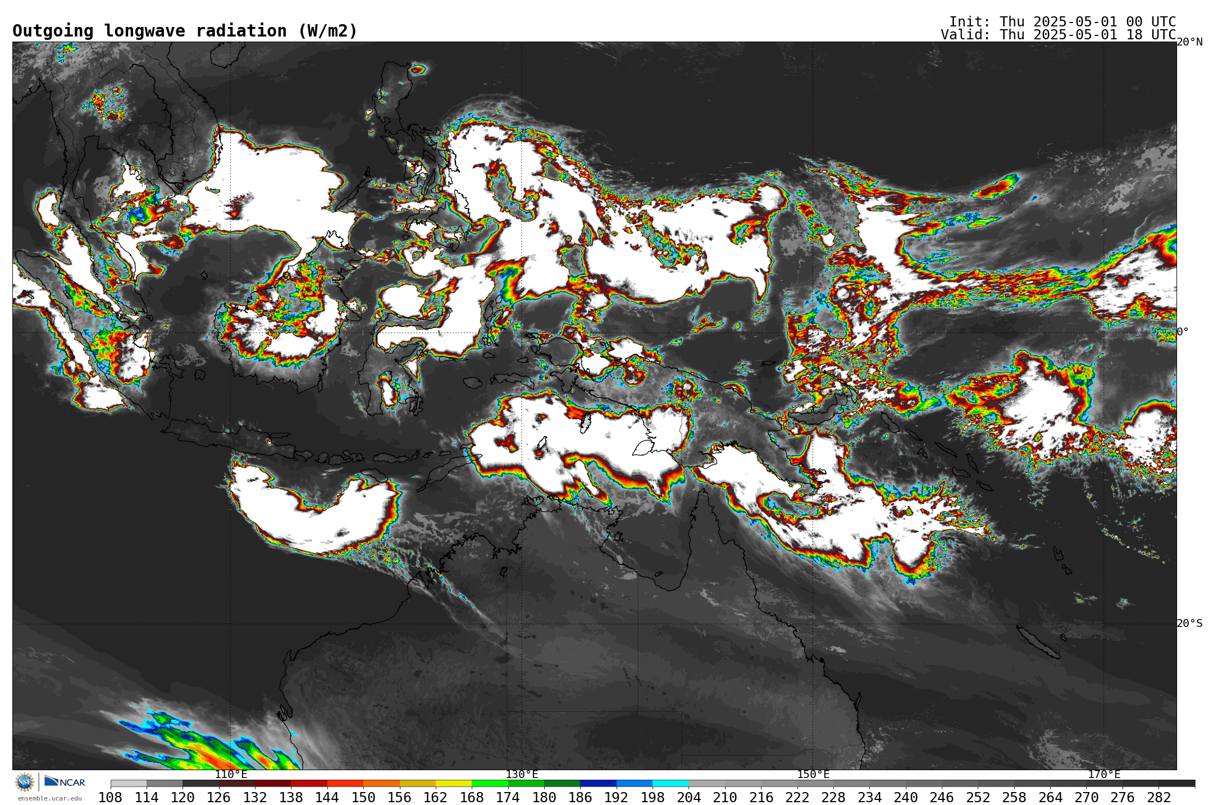Click the 20°S latitude label
Screen dimensions: 1213x805
click(1189, 623)
